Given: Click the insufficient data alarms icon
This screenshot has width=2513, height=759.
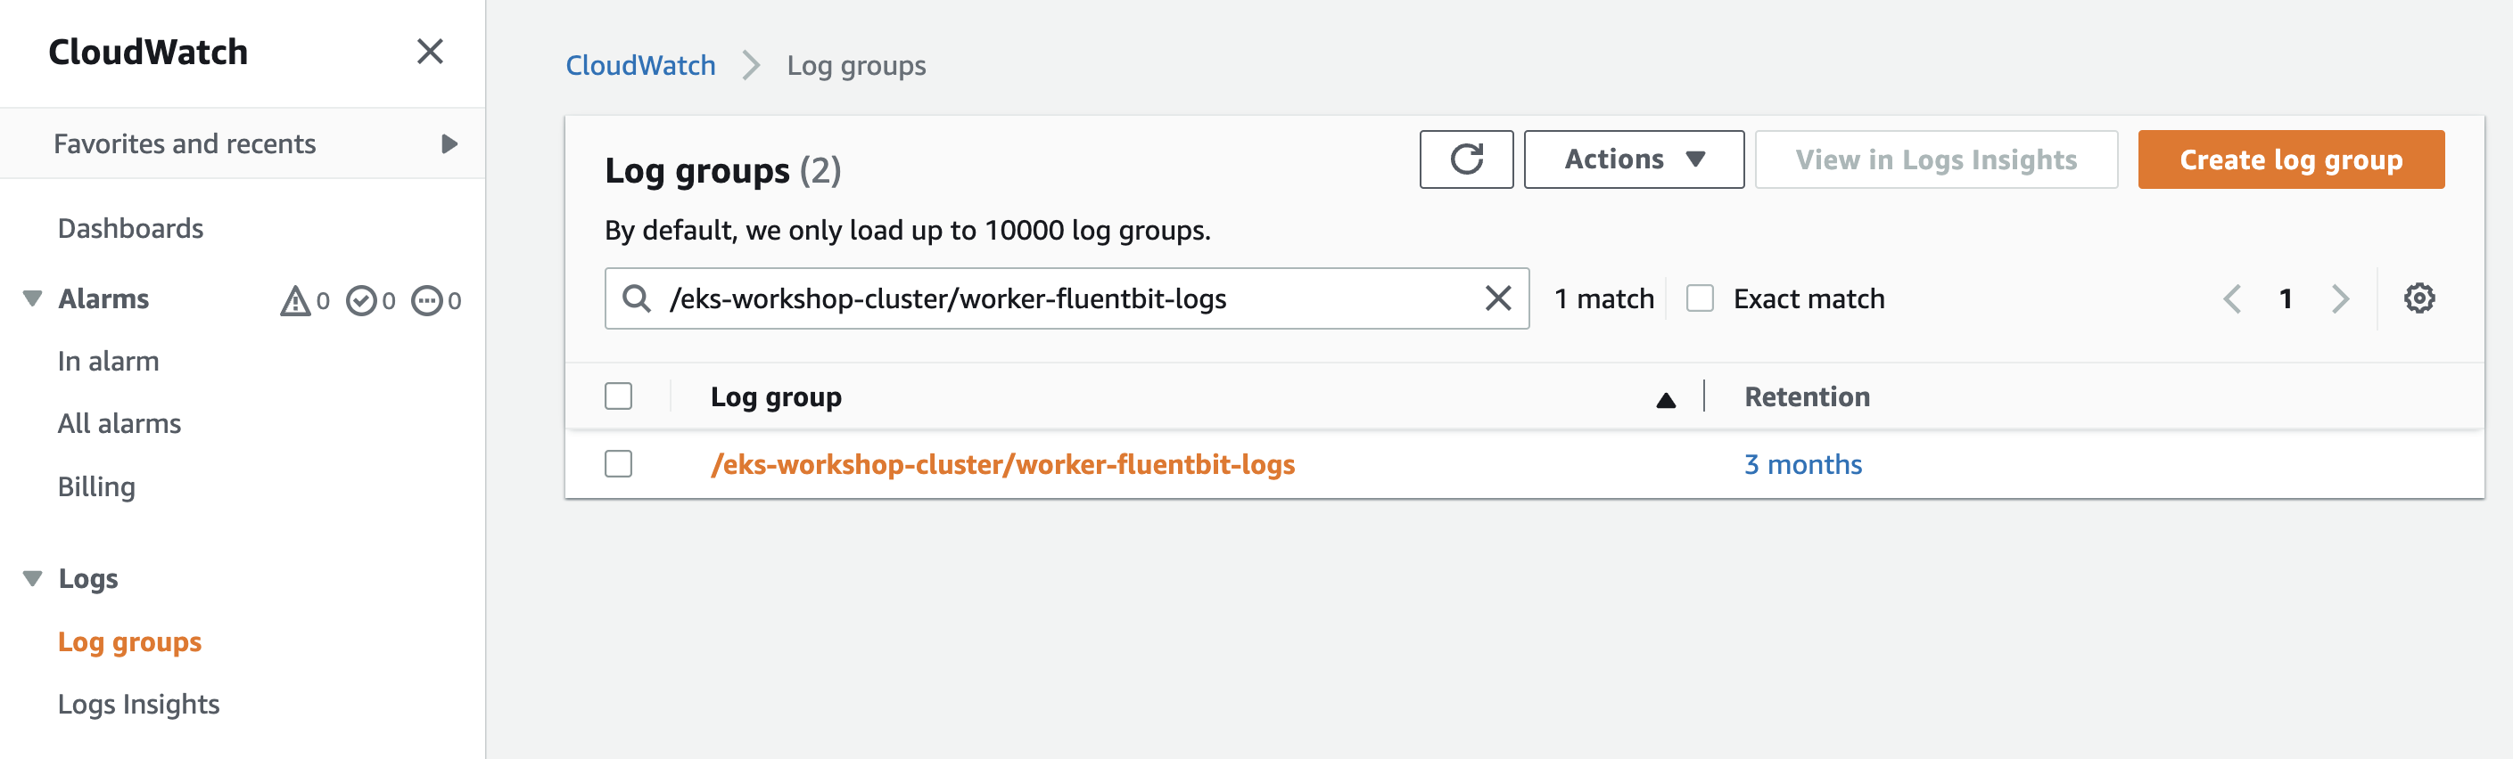Looking at the screenshot, I should (x=426, y=301).
